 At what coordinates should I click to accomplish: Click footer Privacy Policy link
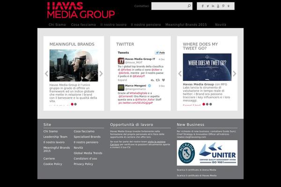pyautogui.click(x=83, y=164)
